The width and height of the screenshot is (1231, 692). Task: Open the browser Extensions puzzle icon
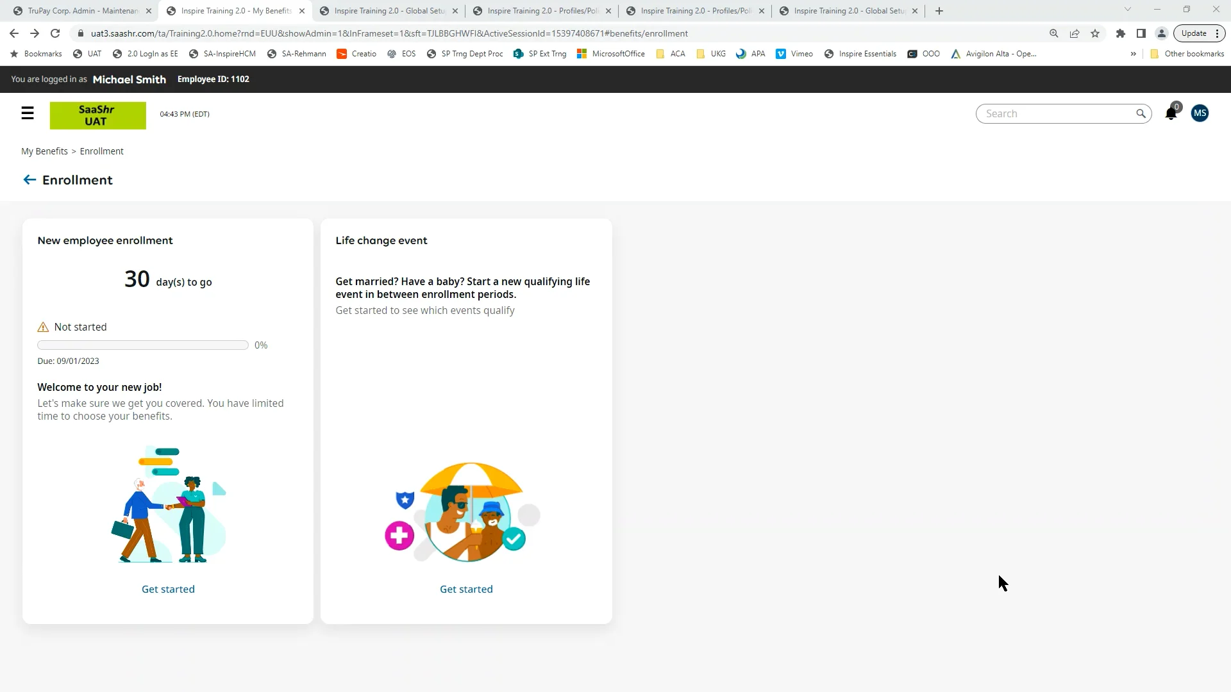(1121, 33)
